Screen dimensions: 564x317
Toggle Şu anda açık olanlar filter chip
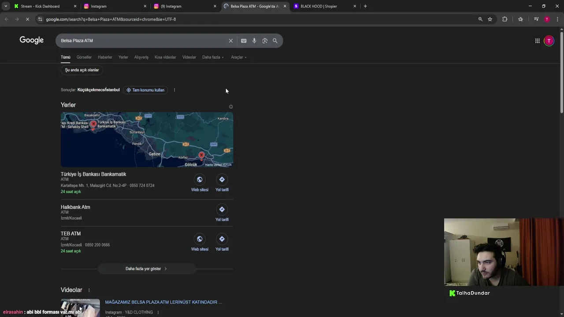(x=82, y=70)
